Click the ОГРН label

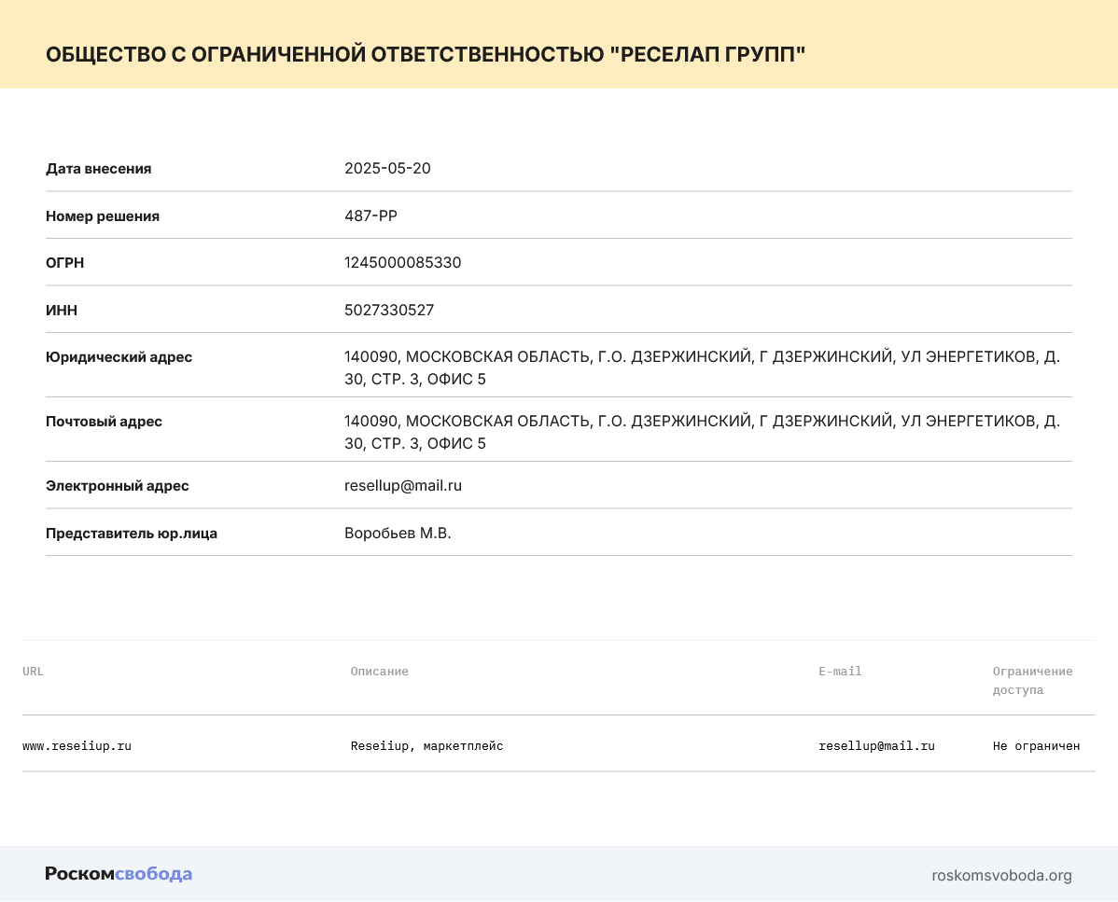pyautogui.click(x=65, y=263)
